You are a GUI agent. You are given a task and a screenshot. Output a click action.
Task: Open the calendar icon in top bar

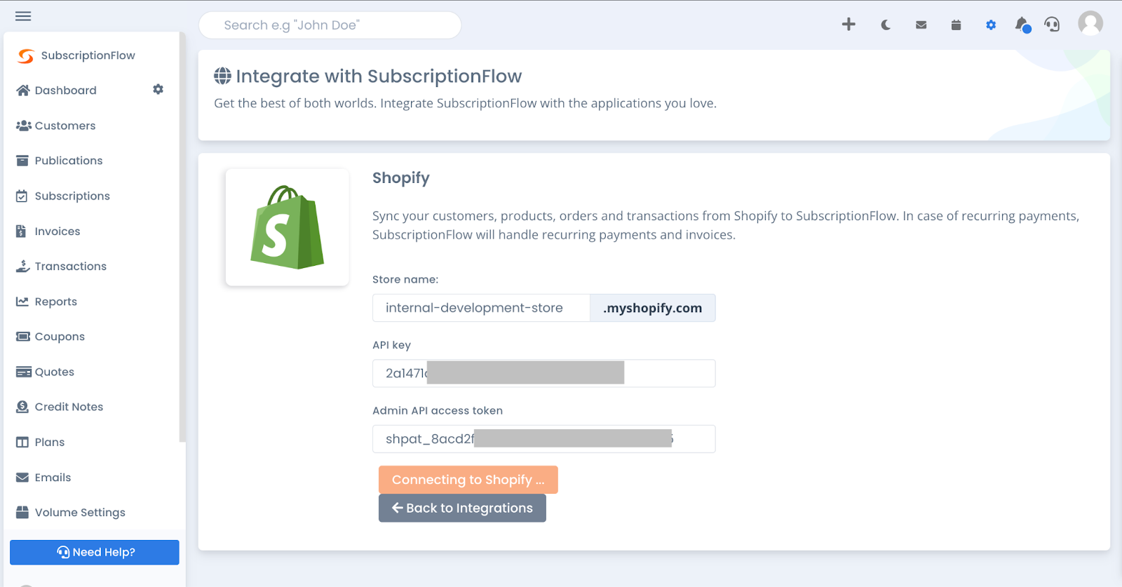956,25
